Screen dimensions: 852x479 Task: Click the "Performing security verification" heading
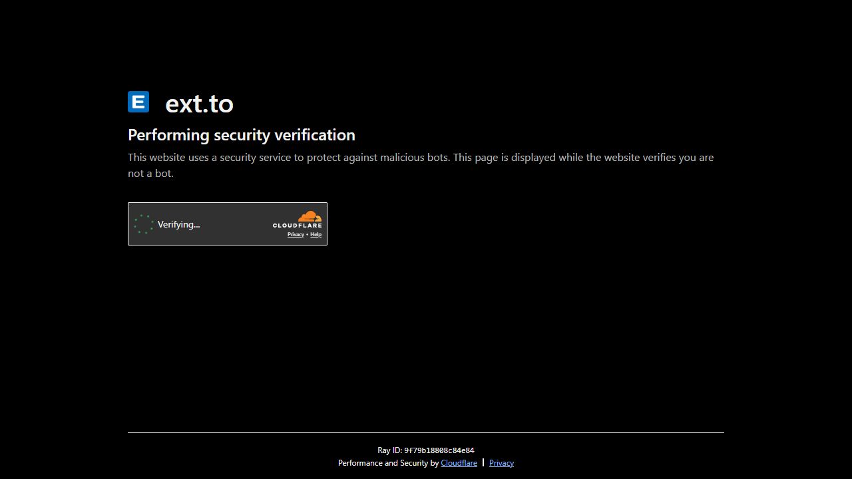coord(242,135)
